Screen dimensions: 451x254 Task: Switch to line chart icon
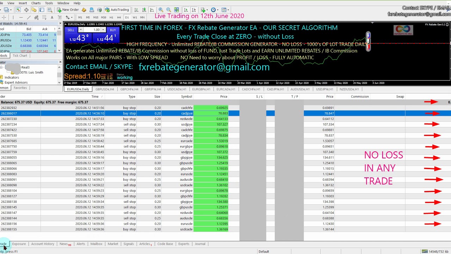click(x=152, y=10)
